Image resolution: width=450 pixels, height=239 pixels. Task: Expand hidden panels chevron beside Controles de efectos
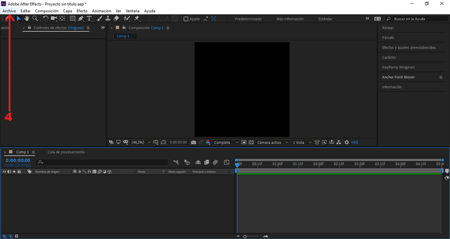pos(103,27)
